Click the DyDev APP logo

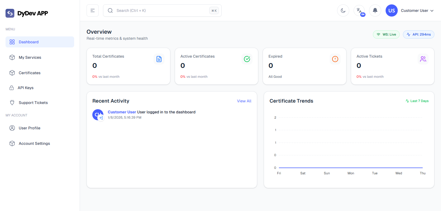pos(27,13)
